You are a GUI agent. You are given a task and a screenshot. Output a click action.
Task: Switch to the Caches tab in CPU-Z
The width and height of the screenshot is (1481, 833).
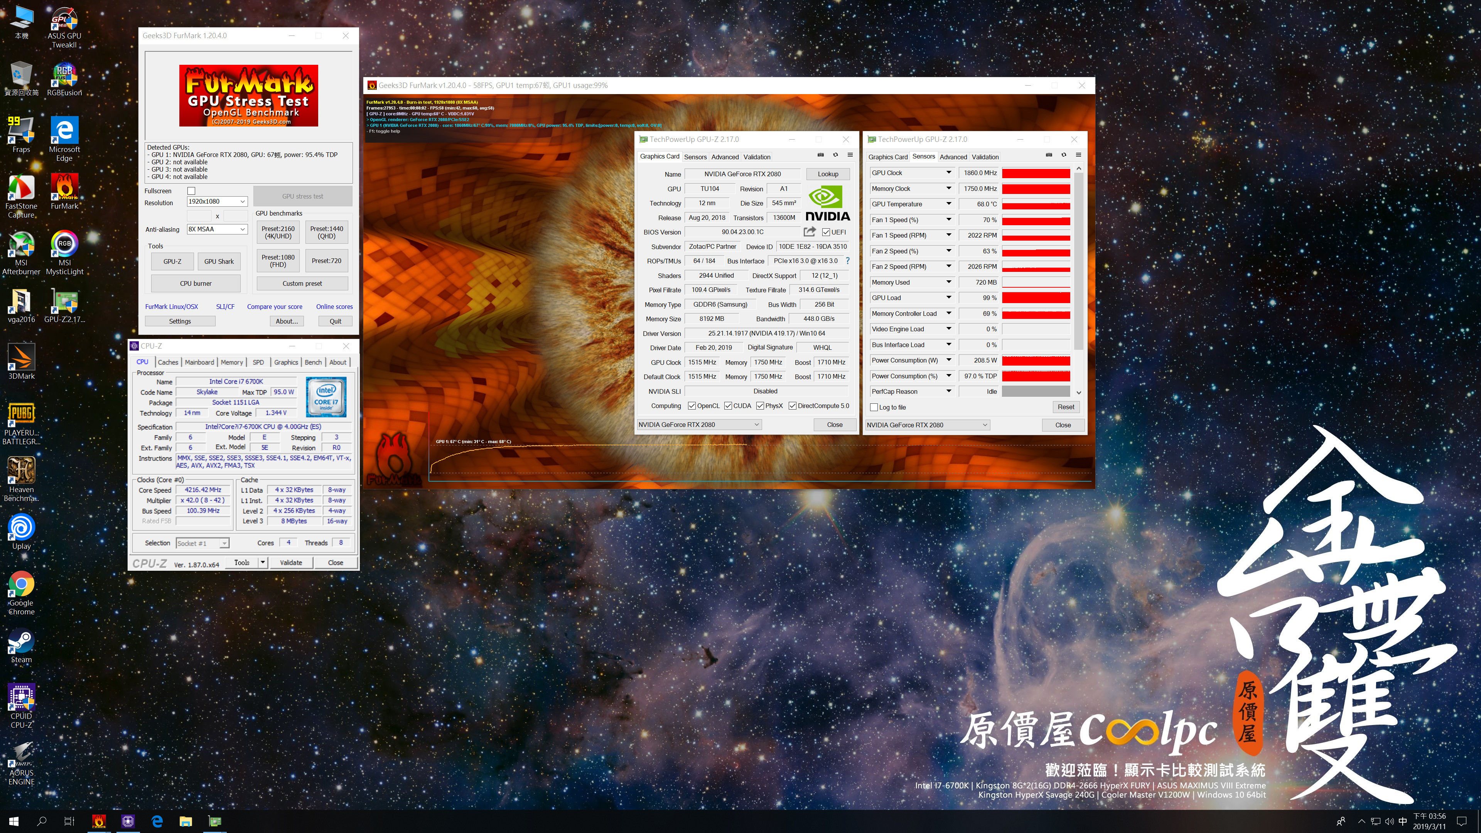(168, 362)
